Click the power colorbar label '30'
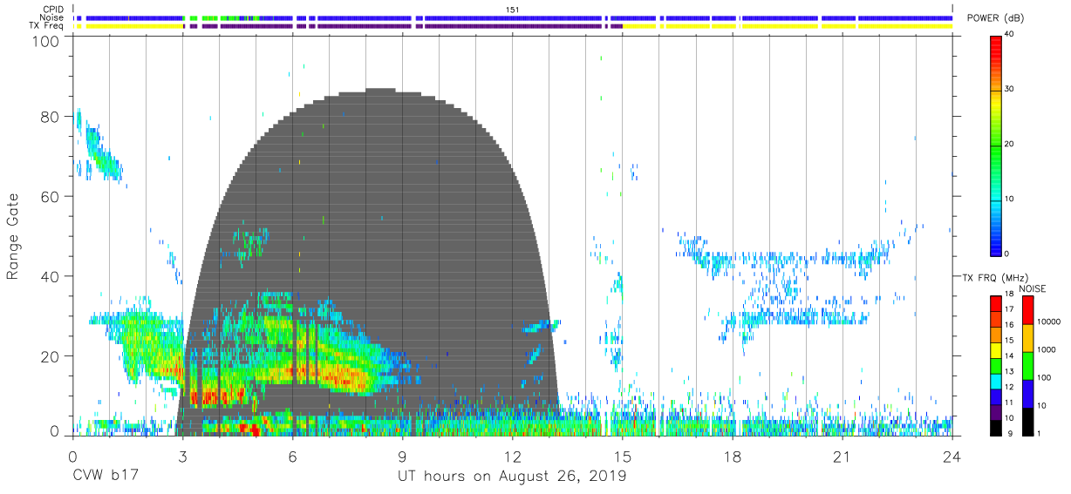The width and height of the screenshot is (1071, 494). click(x=1009, y=90)
